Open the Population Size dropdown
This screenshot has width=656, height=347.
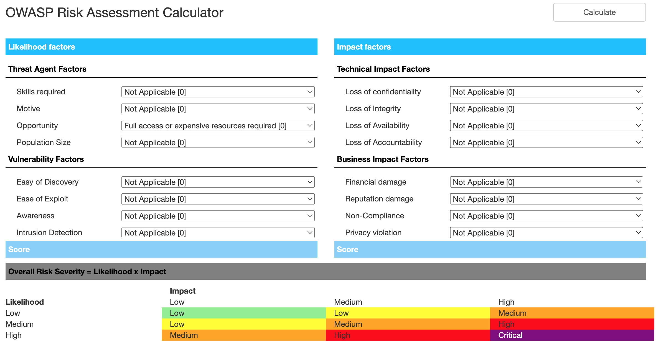click(218, 143)
